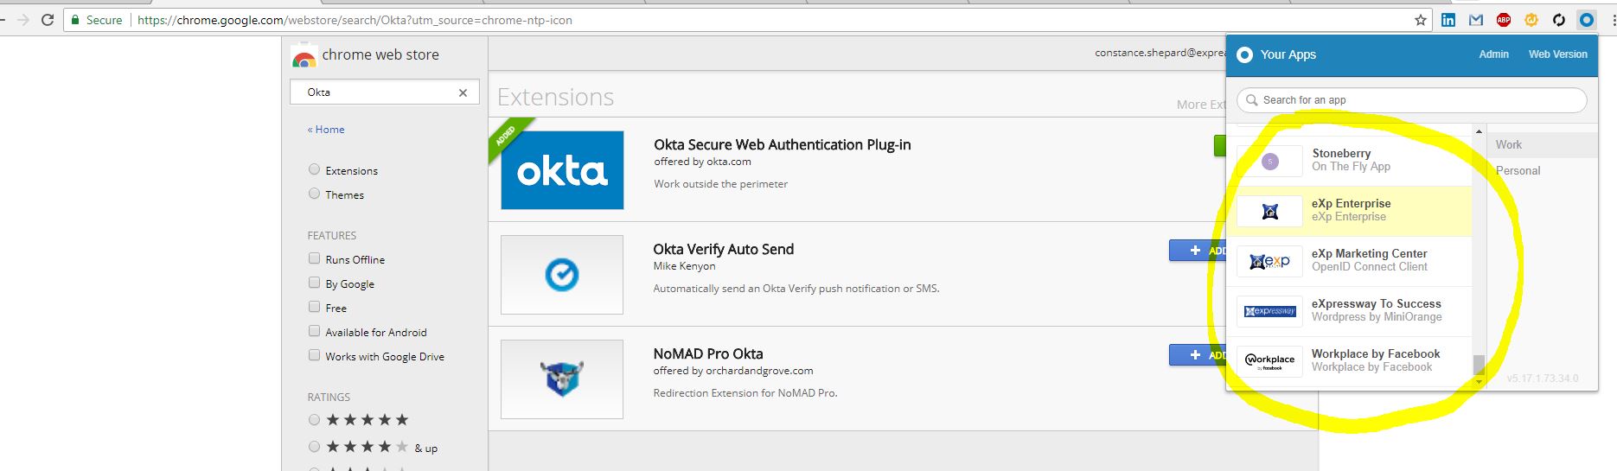Focus the Search for an app field
1617x471 pixels.
[x=1412, y=100]
